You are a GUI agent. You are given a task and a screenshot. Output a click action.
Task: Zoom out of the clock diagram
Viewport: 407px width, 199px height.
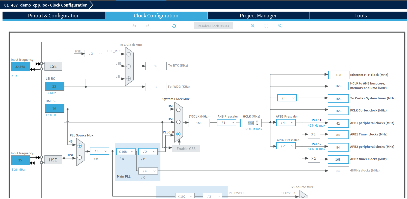(280, 26)
